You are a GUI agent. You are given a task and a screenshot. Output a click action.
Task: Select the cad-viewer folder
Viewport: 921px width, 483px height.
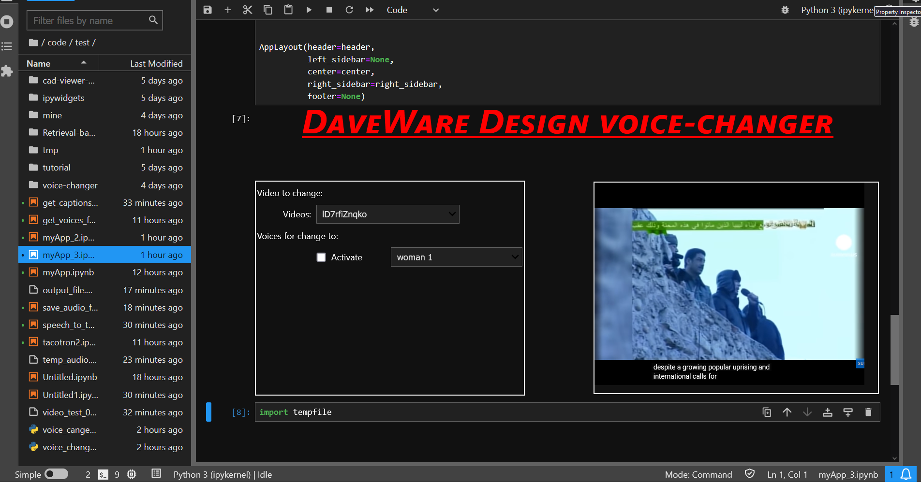pos(104,81)
